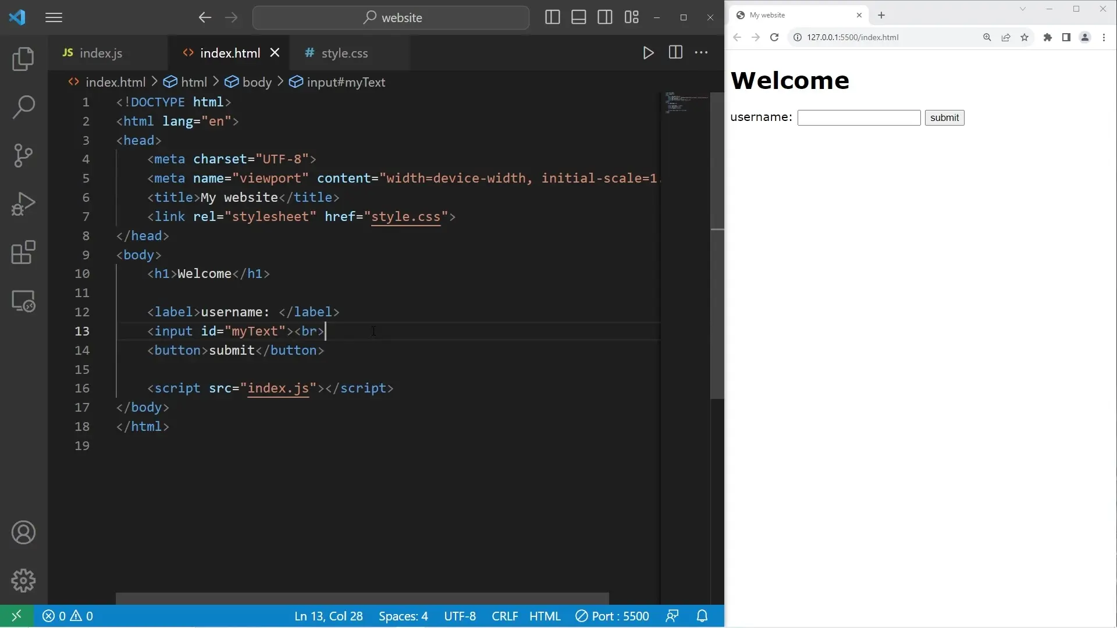Open the style.css link in code
The width and height of the screenshot is (1117, 628).
pyautogui.click(x=405, y=216)
